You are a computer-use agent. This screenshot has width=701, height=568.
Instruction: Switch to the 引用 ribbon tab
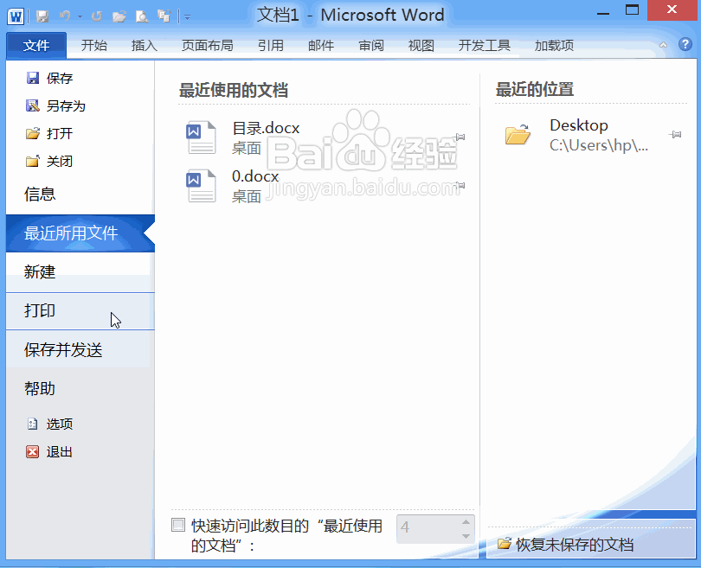(271, 46)
